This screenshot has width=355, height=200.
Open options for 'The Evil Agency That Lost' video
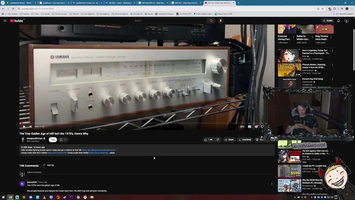(332, 151)
